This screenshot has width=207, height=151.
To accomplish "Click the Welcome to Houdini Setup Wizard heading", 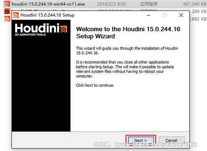I will pos(128,33).
